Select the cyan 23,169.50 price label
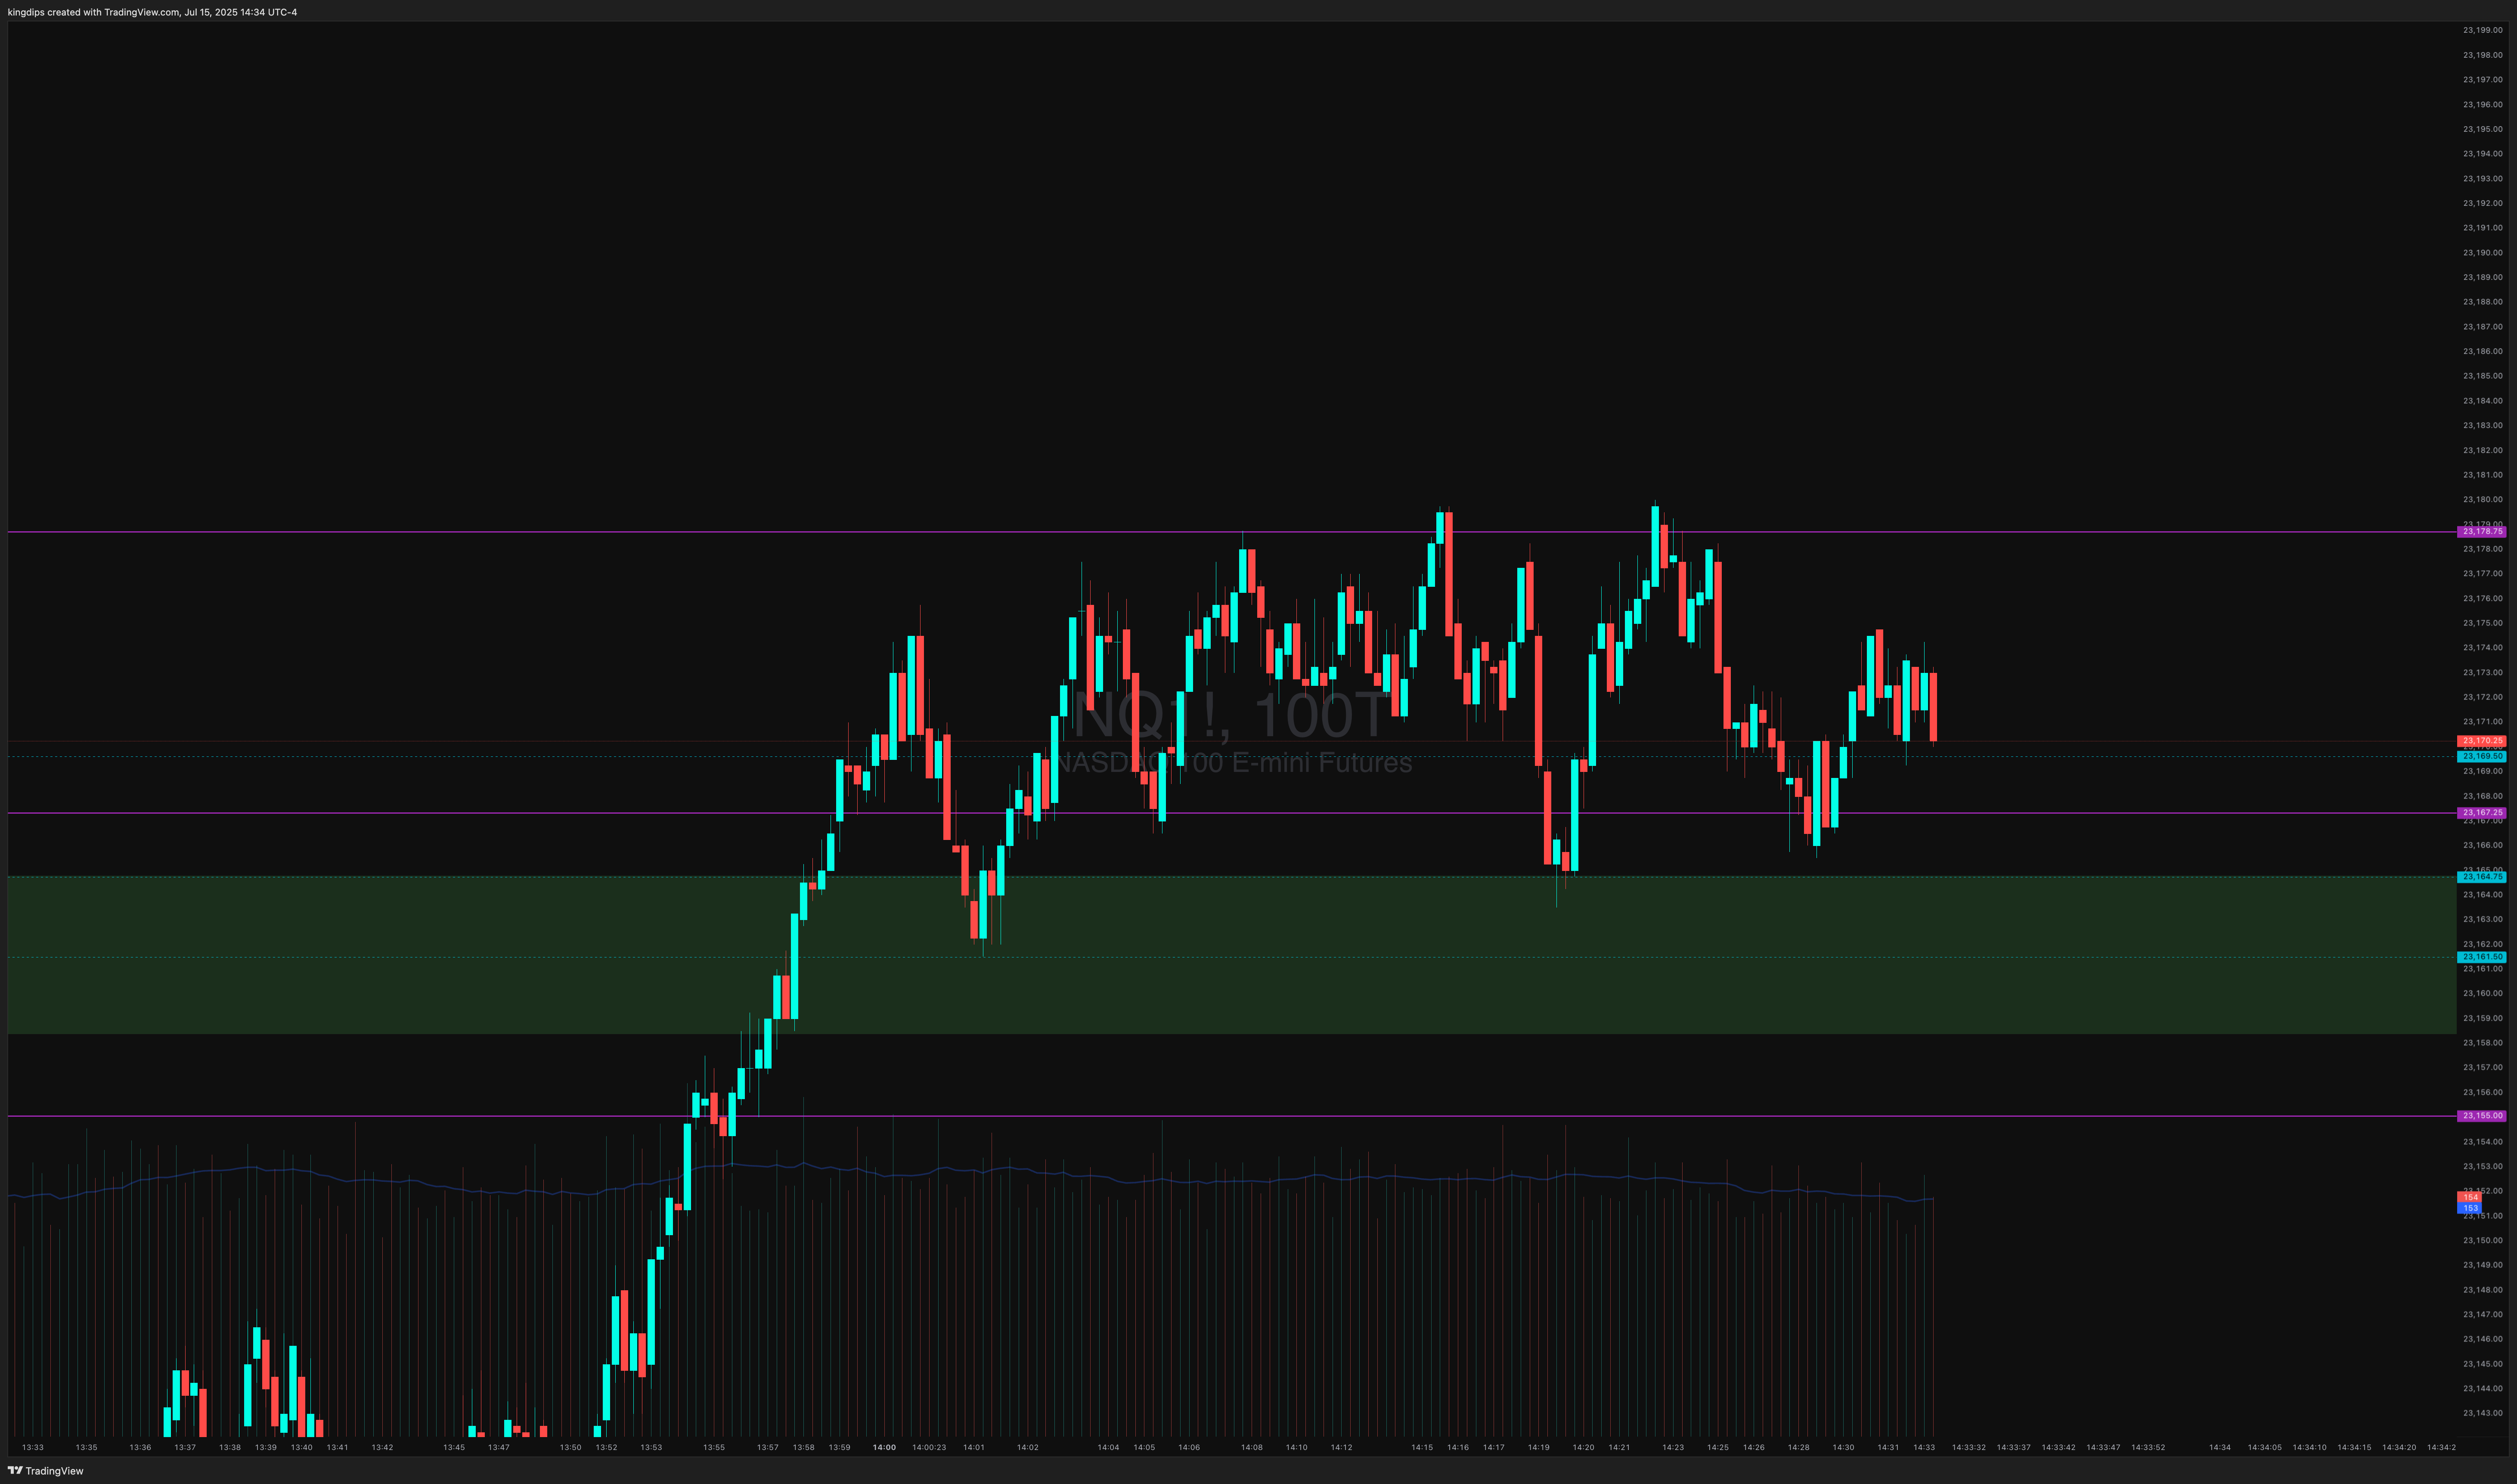Screen dimensions: 2517x1484 2482,757
